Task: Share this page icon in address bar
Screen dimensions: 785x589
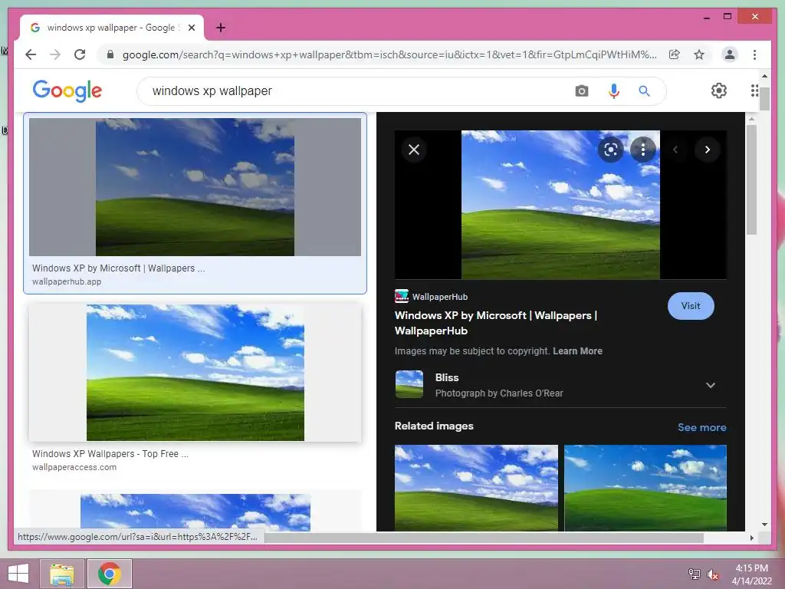Action: click(675, 54)
